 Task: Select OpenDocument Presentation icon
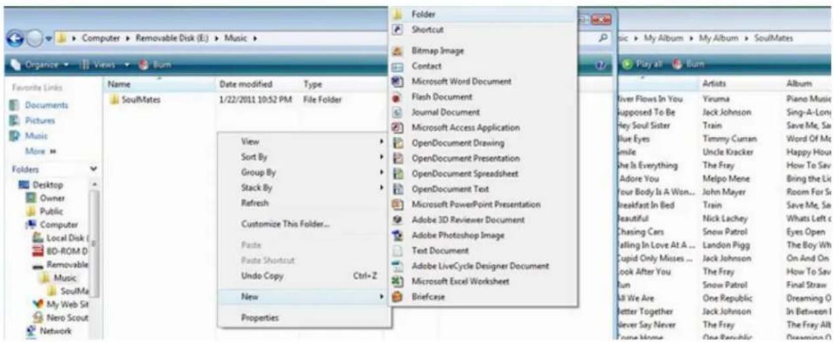(x=397, y=159)
